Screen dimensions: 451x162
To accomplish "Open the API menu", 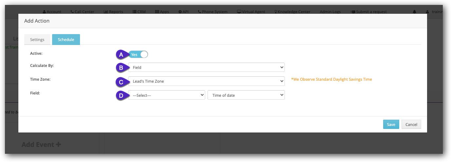I will (x=184, y=11).
